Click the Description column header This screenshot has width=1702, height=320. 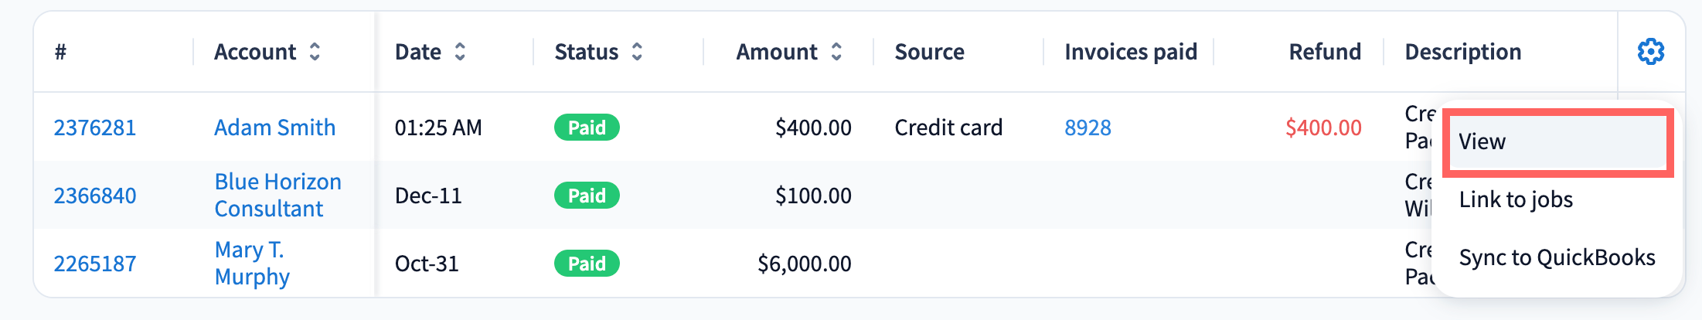pos(1462,52)
